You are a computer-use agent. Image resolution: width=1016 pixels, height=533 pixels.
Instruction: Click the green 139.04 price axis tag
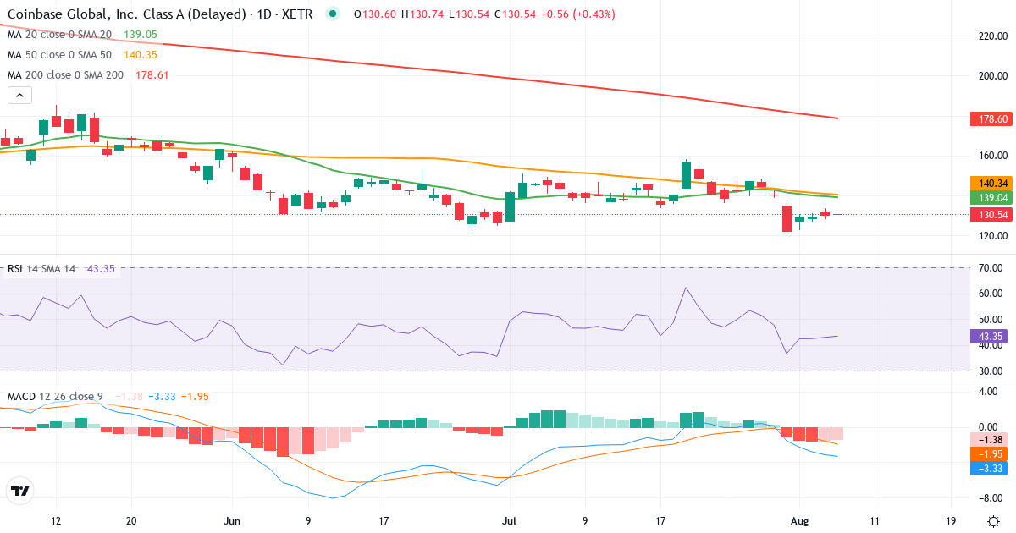[x=992, y=197]
